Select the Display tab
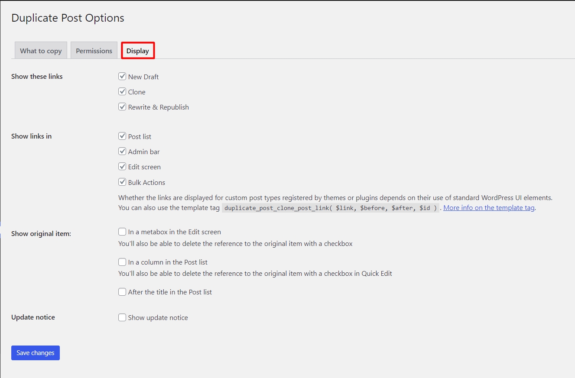575x378 pixels. tap(138, 51)
